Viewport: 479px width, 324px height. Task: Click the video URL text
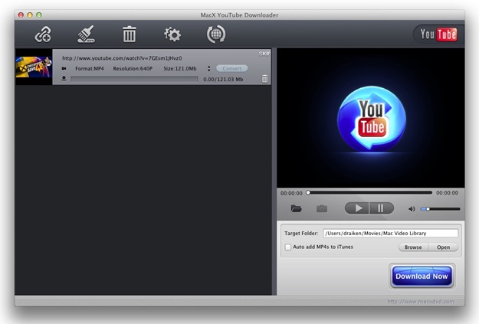click(x=122, y=58)
